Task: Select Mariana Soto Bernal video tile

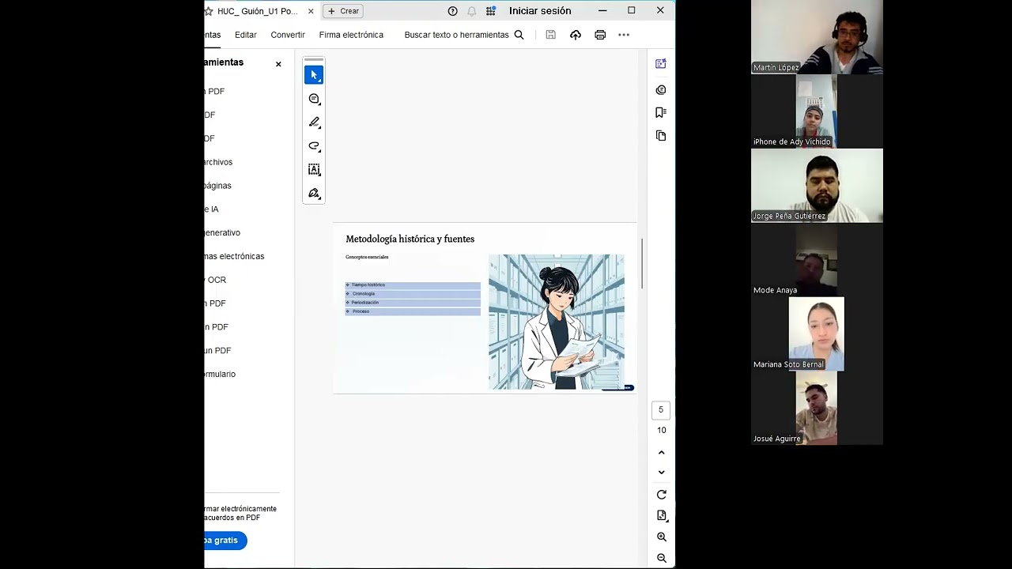Action: [817, 334]
